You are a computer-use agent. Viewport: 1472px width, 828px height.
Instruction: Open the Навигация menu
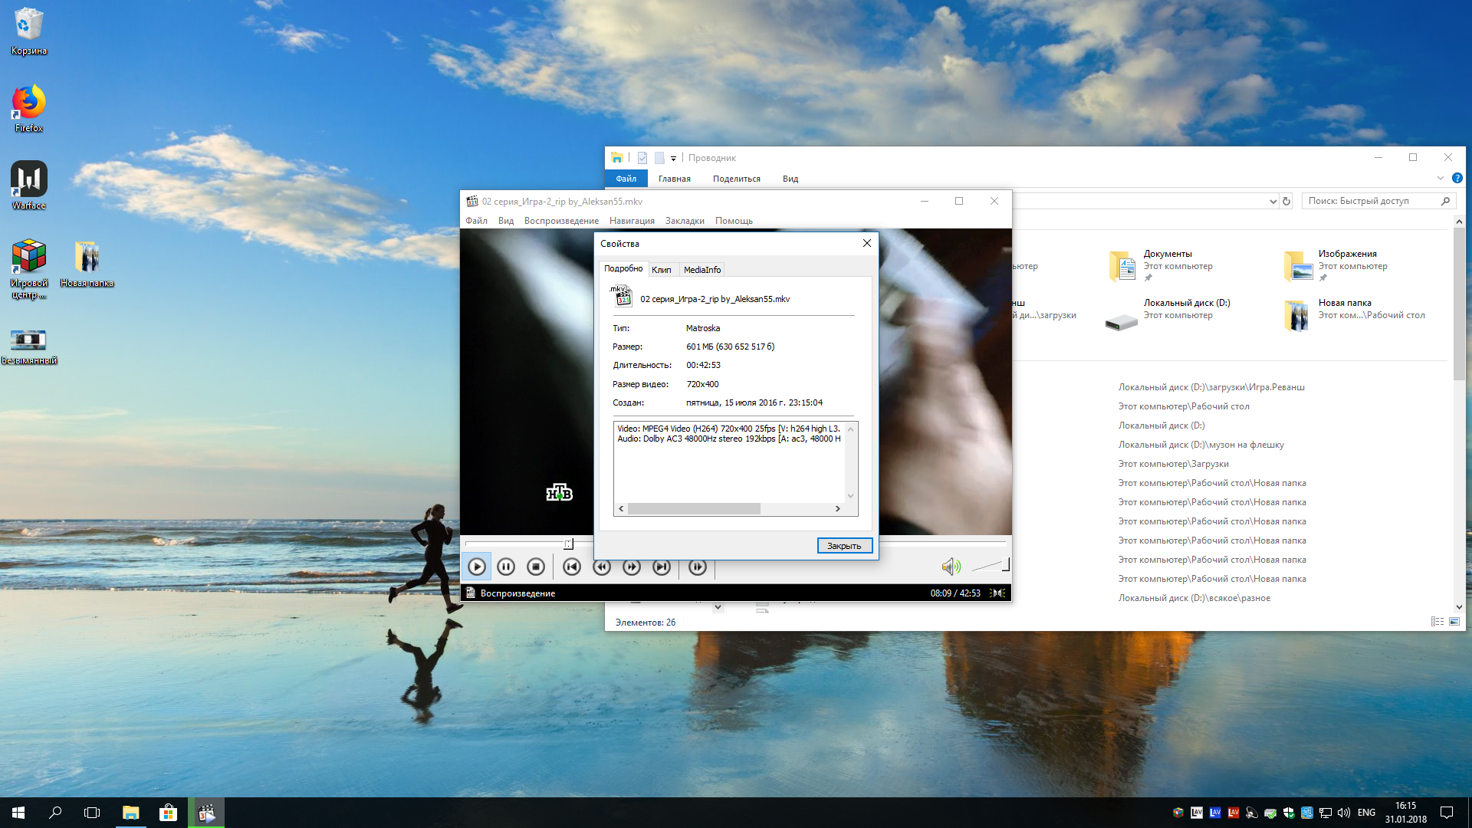click(632, 221)
